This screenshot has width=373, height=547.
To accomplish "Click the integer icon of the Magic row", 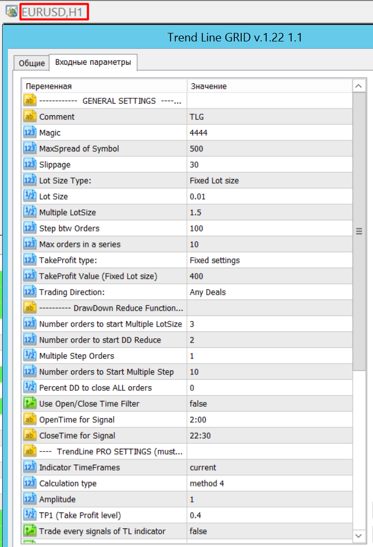I will (30, 133).
